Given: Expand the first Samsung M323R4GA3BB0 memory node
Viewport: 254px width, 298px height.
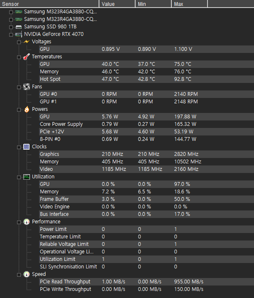Looking at the screenshot, I should tap(11, 12).
